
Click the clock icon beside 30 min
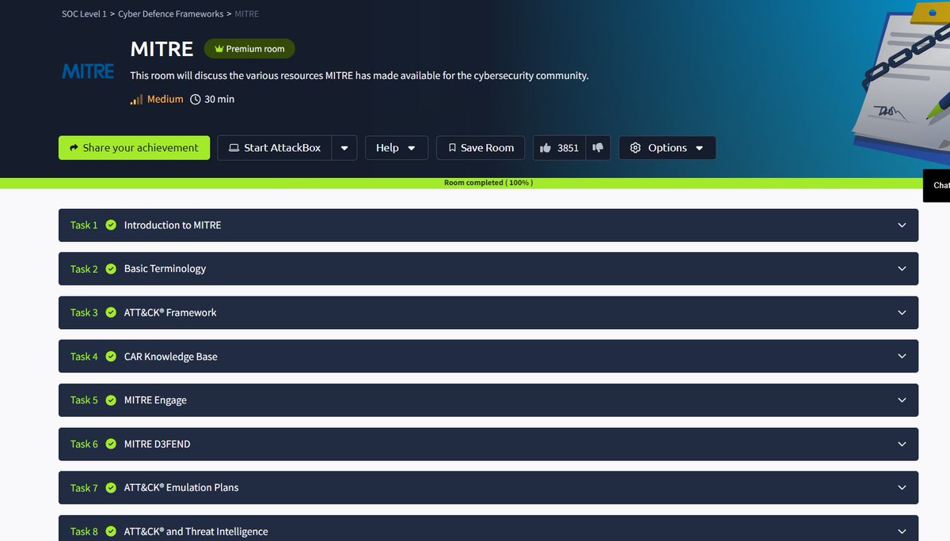pos(196,100)
